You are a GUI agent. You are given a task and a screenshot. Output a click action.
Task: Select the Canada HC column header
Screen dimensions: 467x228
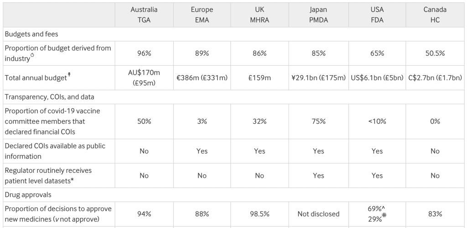click(x=435, y=15)
